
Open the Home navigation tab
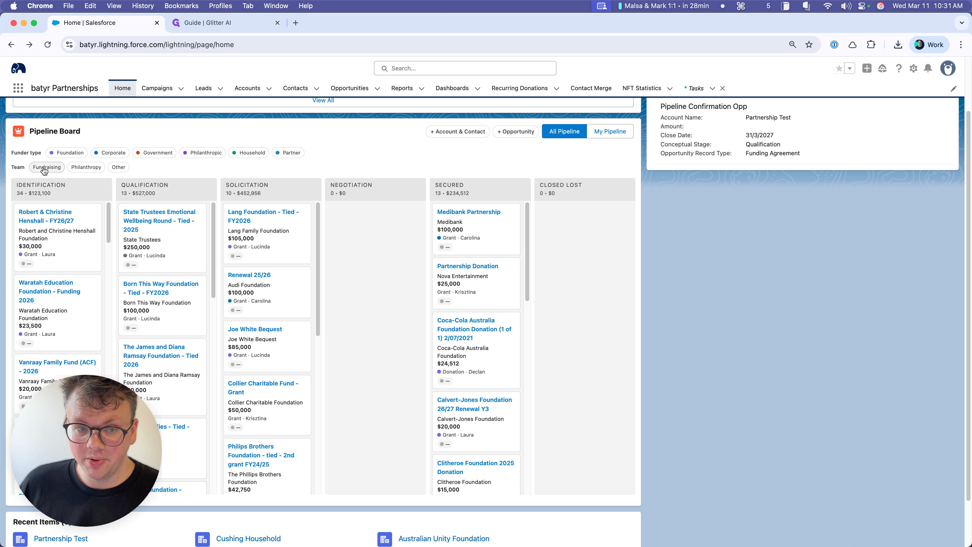123,88
